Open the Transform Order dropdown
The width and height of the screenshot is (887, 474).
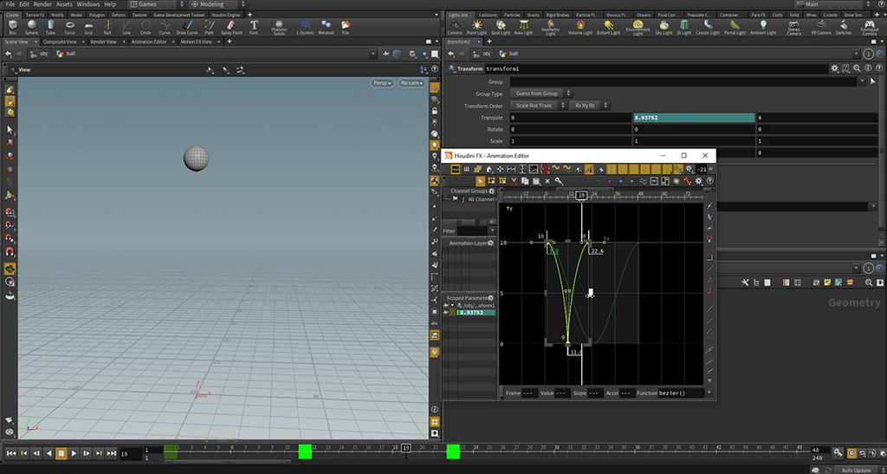536,106
